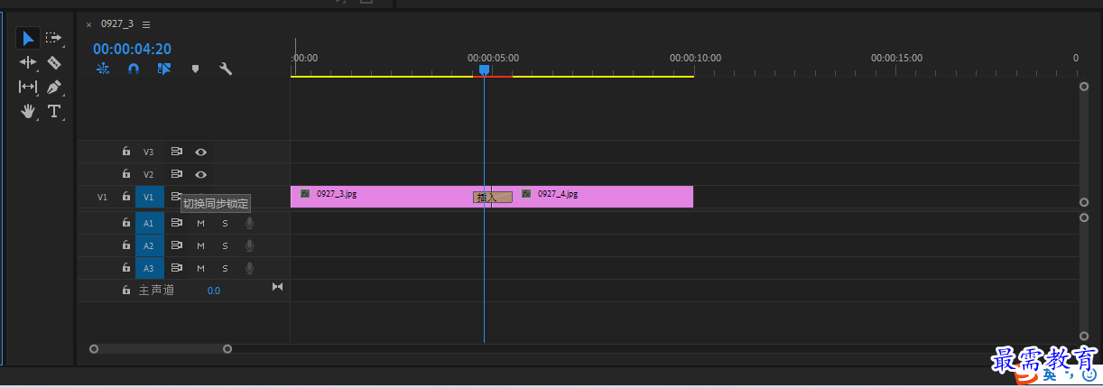Close the 0927_3 sequence tab

tap(88, 25)
